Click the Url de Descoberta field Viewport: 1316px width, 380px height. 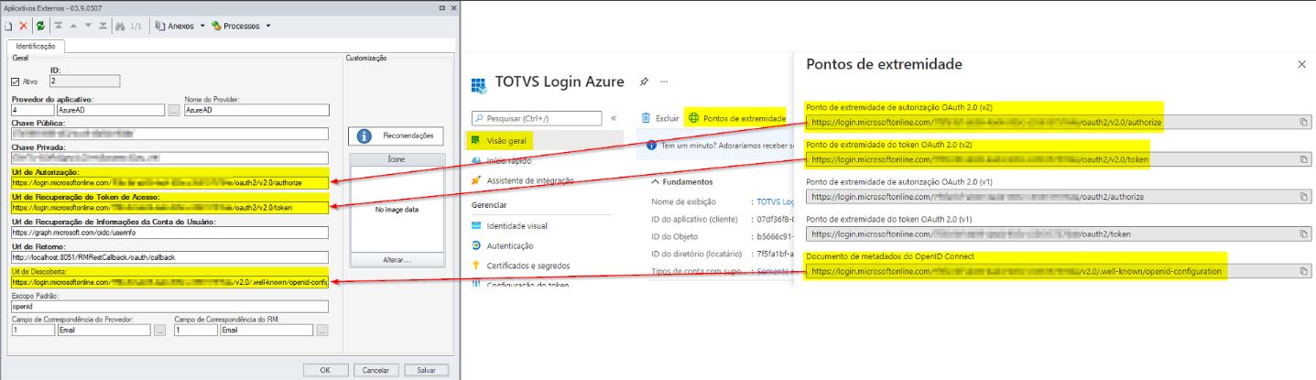pos(170,281)
